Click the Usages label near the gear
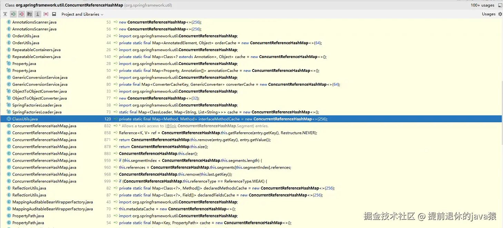503x228 pixels. click(x=489, y=14)
